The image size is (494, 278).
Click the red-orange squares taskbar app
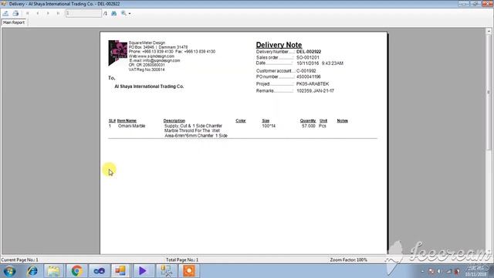[120, 271]
